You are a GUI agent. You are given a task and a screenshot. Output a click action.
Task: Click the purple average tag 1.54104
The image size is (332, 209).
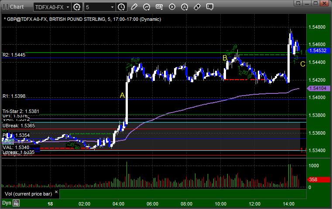click(x=318, y=88)
